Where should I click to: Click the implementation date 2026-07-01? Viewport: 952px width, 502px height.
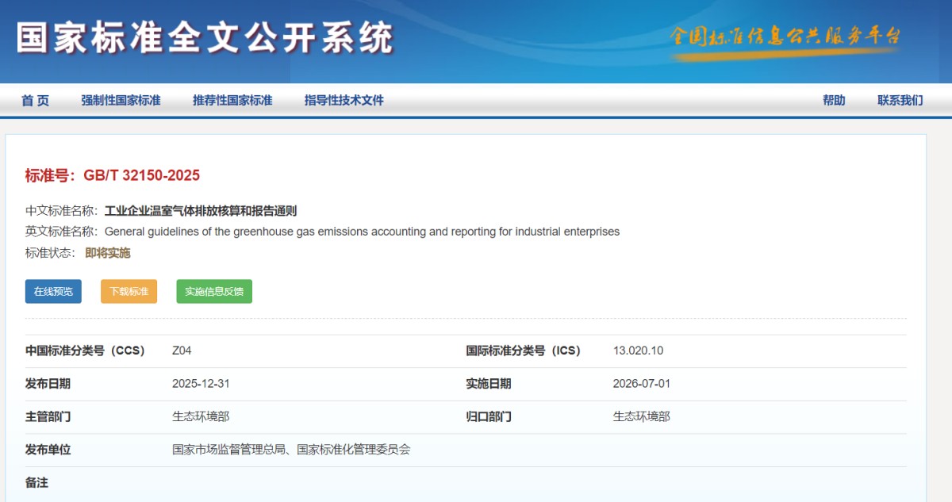click(641, 384)
